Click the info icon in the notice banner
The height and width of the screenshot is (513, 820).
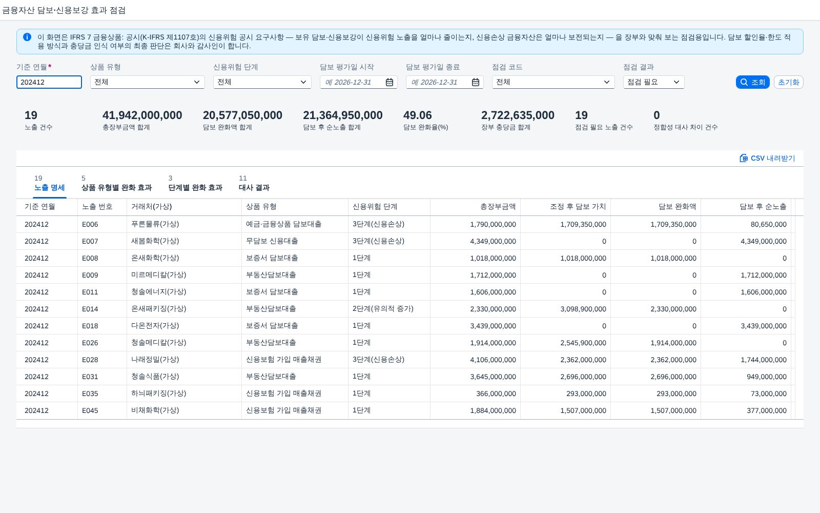coord(27,37)
